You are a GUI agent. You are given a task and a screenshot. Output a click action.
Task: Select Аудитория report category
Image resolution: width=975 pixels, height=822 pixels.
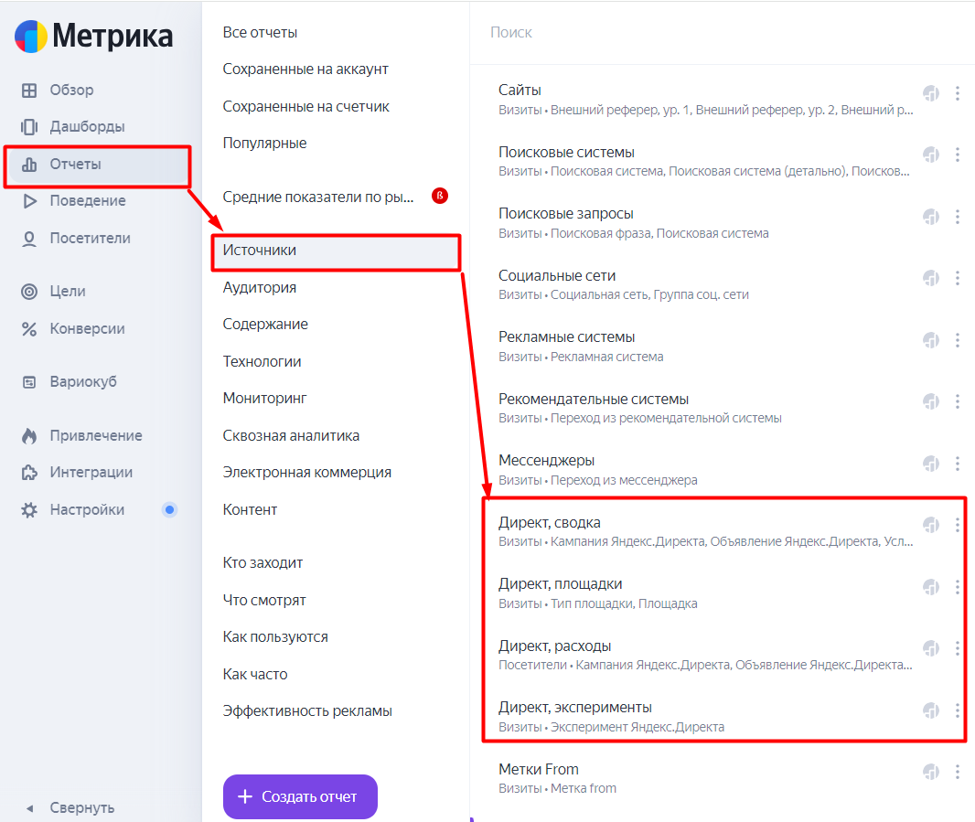[x=259, y=288]
